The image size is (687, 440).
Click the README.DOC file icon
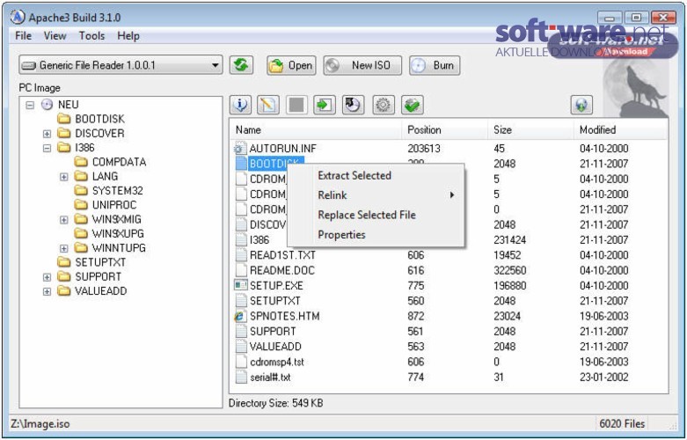241,270
